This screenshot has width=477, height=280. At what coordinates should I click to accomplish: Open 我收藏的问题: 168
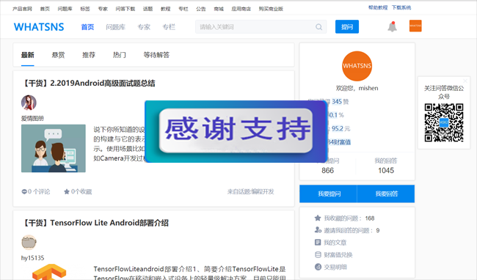click(349, 218)
